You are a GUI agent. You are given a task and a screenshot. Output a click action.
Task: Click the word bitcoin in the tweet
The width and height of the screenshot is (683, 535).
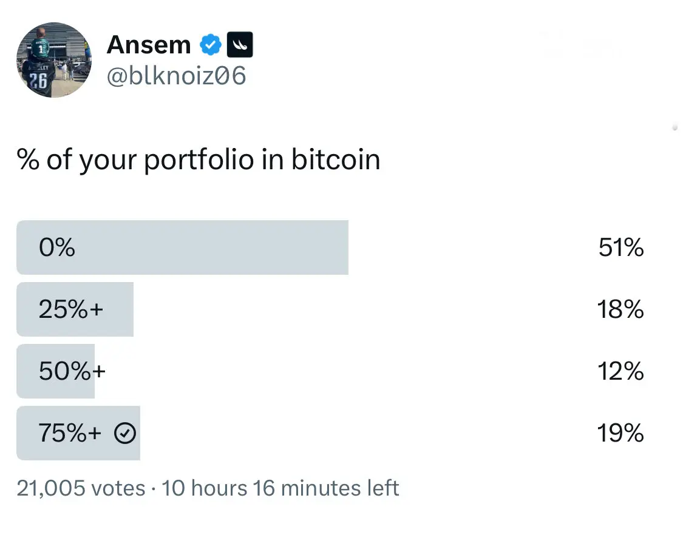[336, 160]
